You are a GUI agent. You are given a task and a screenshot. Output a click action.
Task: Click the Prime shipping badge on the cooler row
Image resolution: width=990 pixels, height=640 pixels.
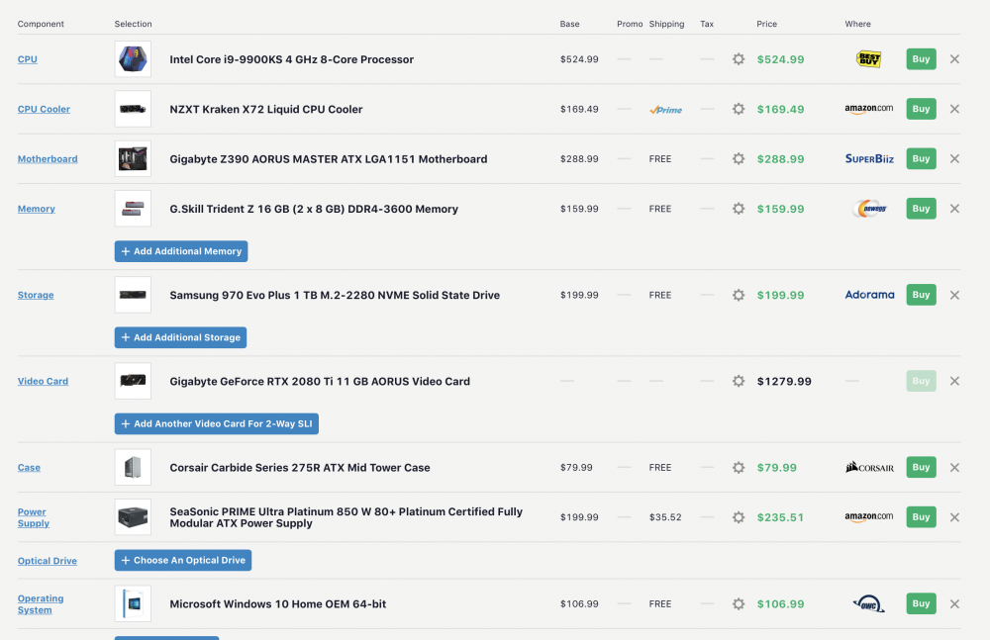pos(665,109)
